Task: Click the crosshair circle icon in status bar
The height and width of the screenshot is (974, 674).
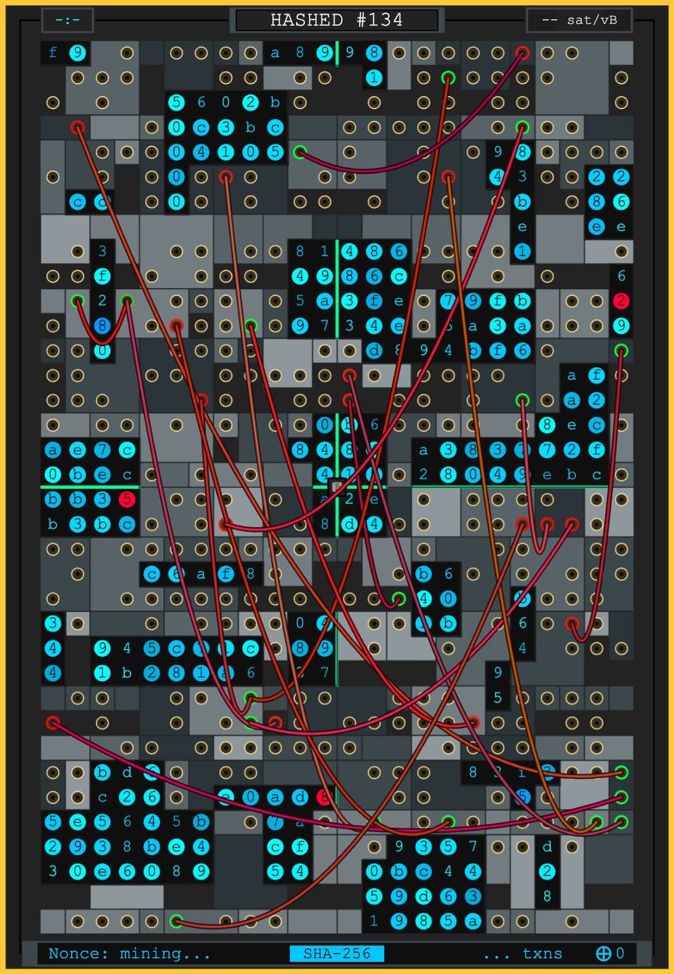Action: (603, 953)
